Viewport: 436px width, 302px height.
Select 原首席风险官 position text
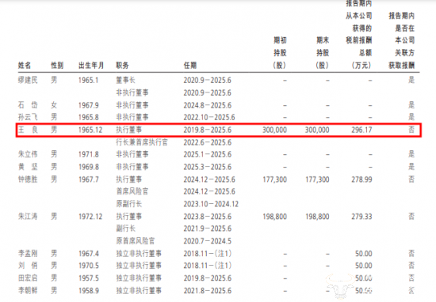(x=136, y=240)
